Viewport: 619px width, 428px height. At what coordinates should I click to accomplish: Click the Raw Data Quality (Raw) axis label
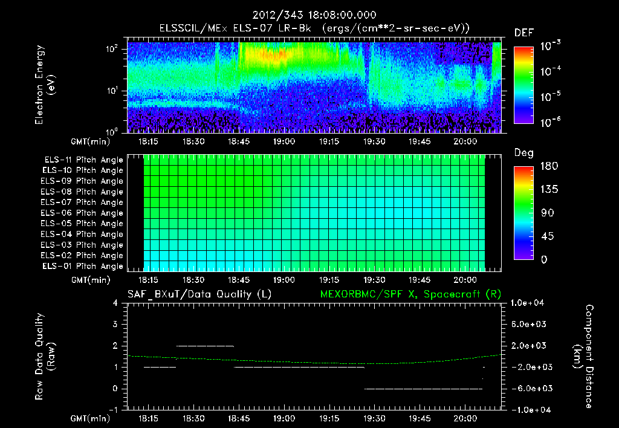click(x=44, y=357)
